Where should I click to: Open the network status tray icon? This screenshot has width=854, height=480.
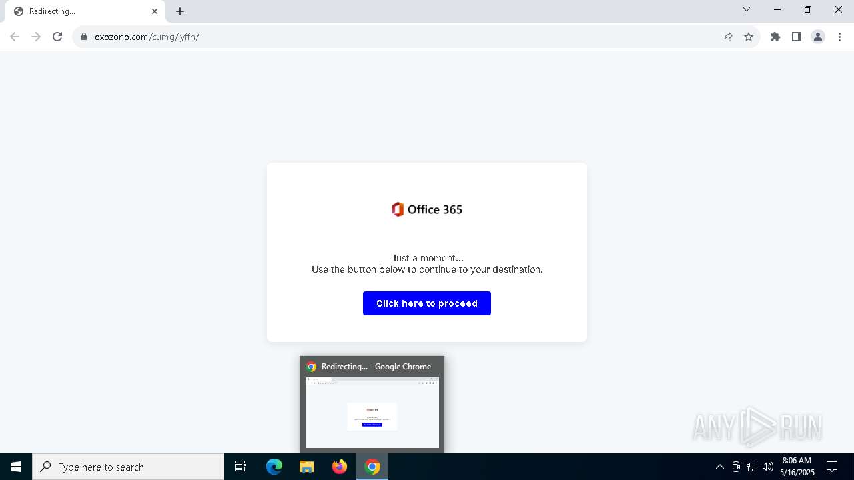click(752, 467)
